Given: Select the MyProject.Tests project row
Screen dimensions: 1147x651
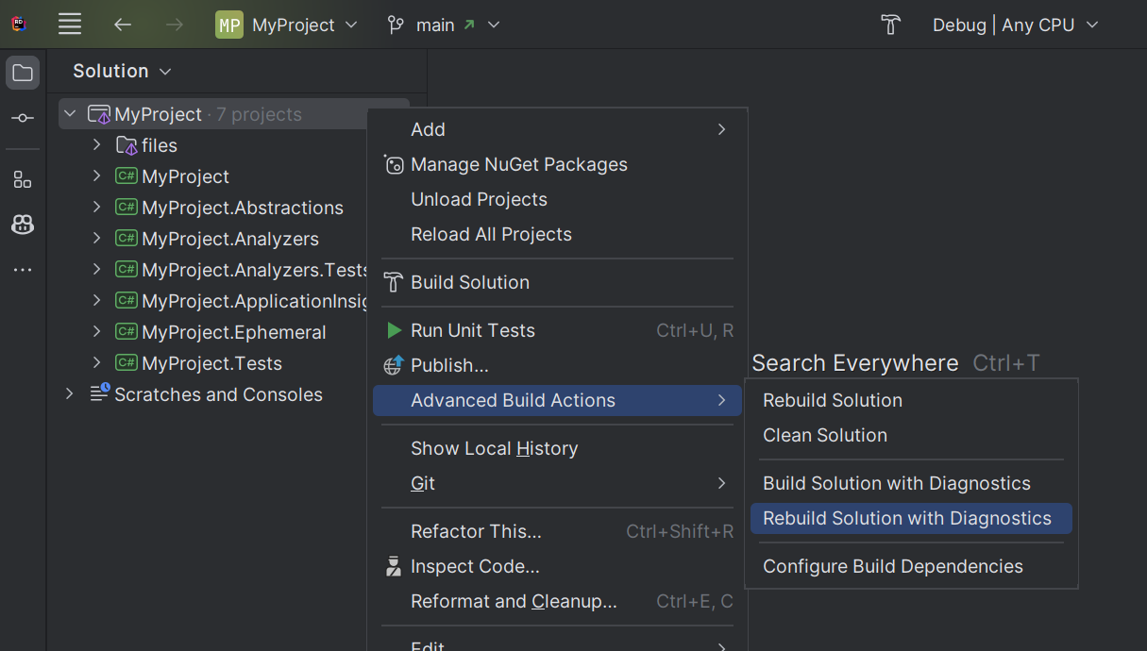Looking at the screenshot, I should [212, 363].
